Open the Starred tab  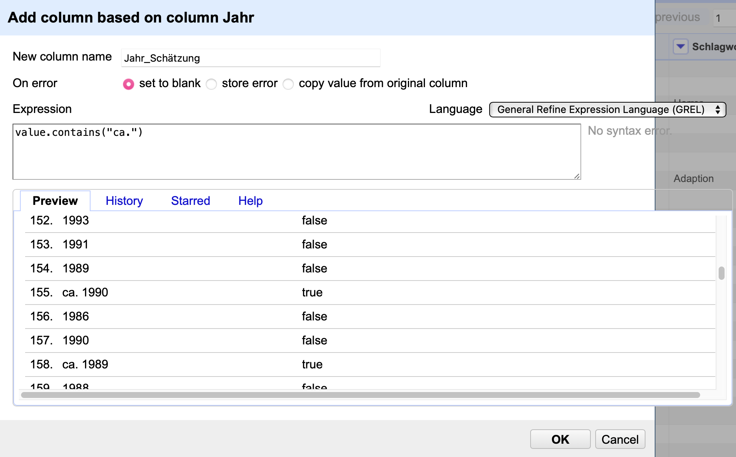191,201
